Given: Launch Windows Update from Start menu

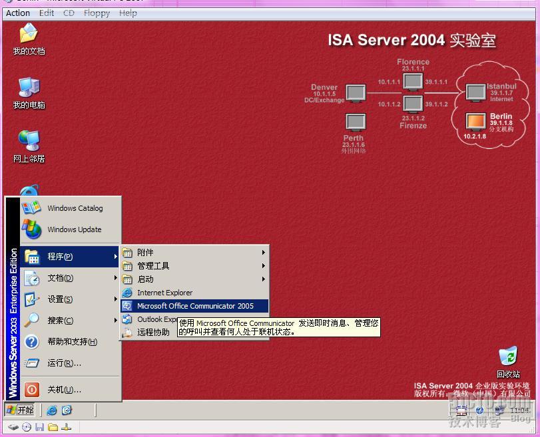Looking at the screenshot, I should click(71, 229).
